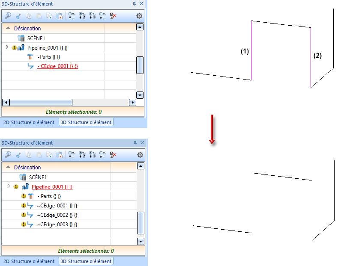Image resolution: width=341 pixels, height=266 pixels.
Task: Click copy-with-reference icon in upper panel toolbar
Action: (49, 16)
